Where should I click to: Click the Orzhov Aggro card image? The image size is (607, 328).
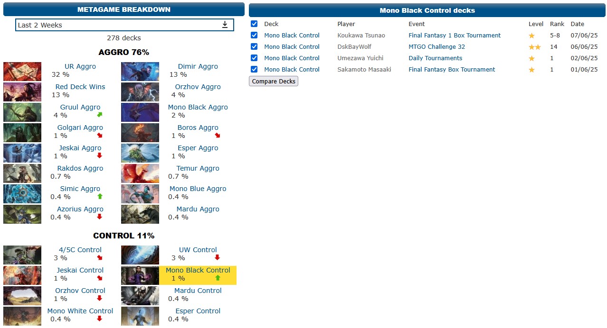click(x=140, y=92)
